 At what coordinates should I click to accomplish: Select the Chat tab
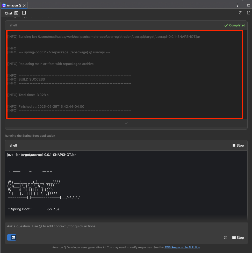[x=8, y=13]
